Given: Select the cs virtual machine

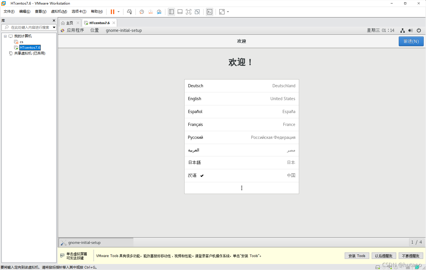Looking at the screenshot, I should pyautogui.click(x=22, y=42).
